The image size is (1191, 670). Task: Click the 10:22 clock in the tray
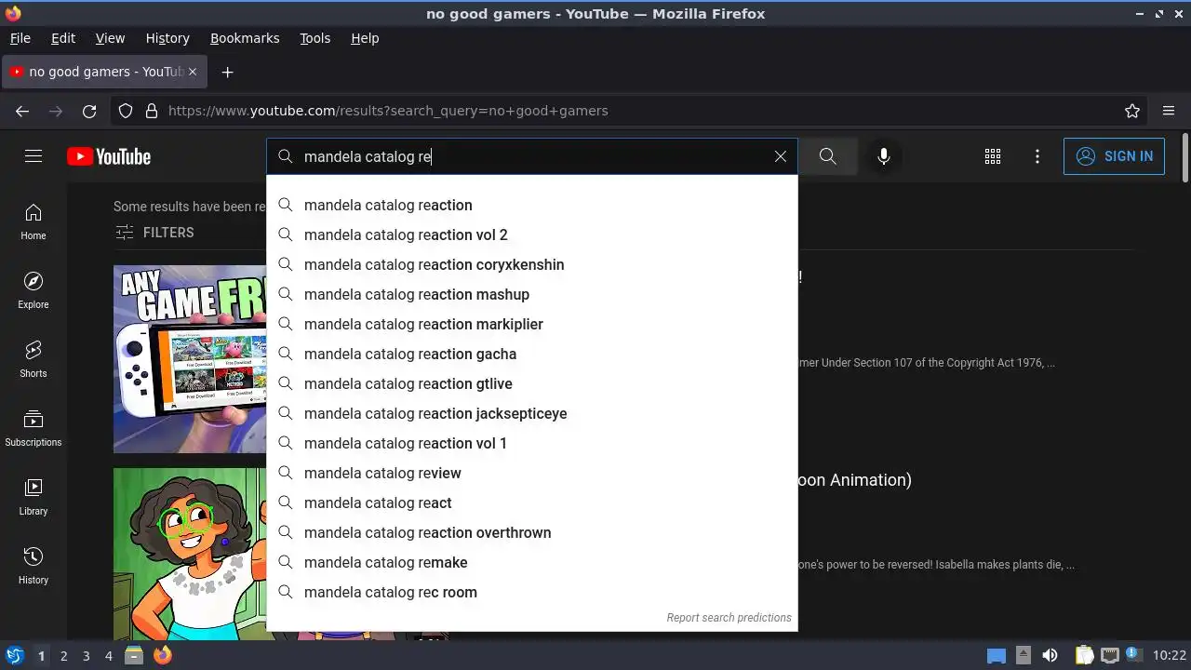coord(1170,656)
